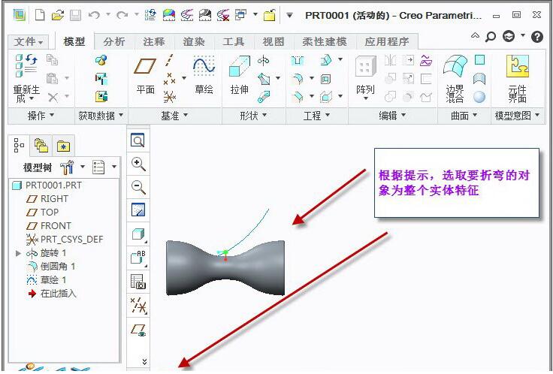Switch to Flexible Modeling (柔性建模) tab
The height and width of the screenshot is (374, 553).
coord(324,41)
